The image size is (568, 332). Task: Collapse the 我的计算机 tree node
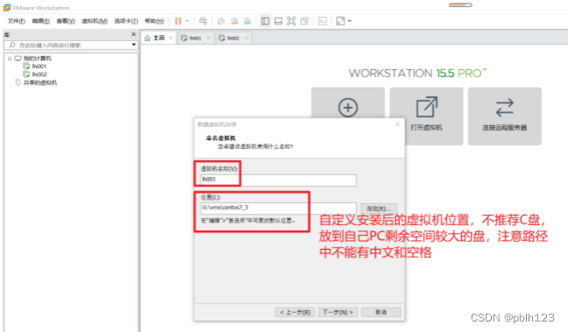click(10, 59)
